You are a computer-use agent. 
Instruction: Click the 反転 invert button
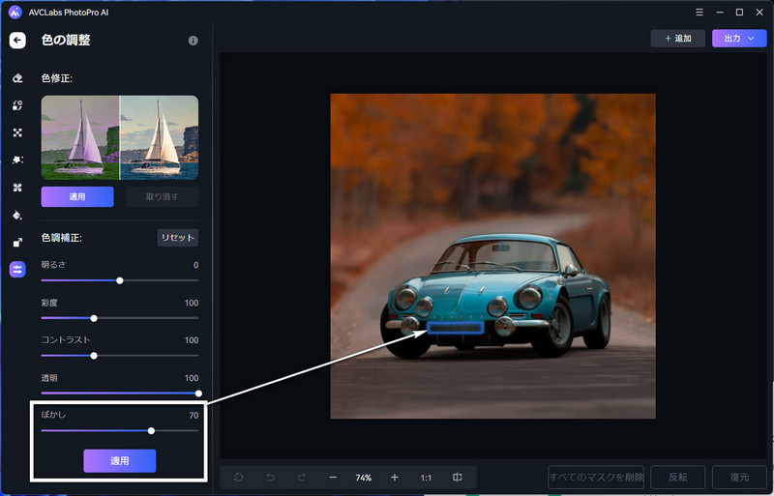click(678, 478)
